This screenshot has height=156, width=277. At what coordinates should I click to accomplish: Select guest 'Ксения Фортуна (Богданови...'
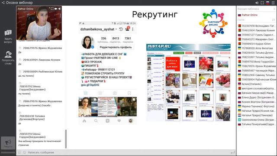[x=257, y=102]
